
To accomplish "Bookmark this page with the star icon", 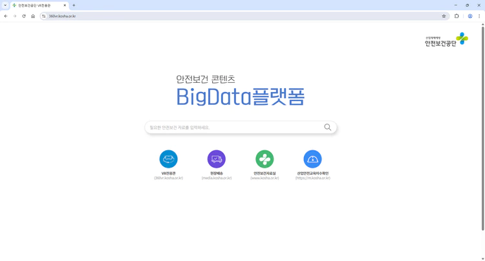I will [444, 16].
